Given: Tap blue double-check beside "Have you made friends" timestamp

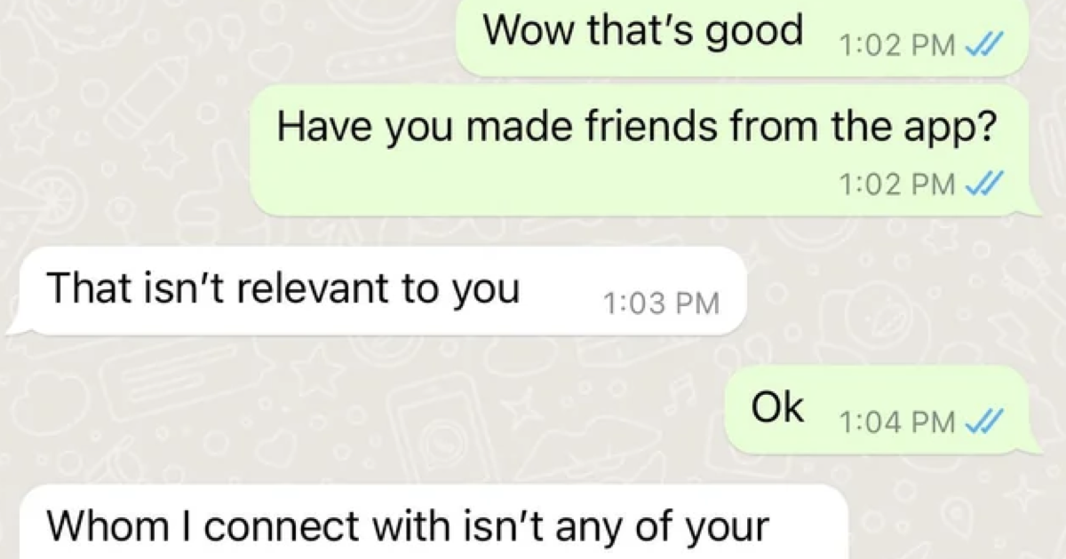Looking at the screenshot, I should 984,184.
